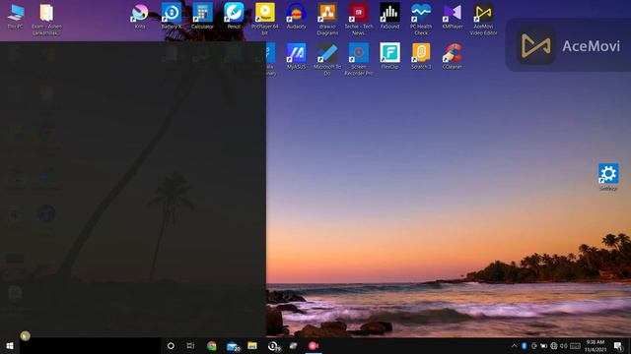This screenshot has height=354, width=631.
Task: Open Task View on the taskbar
Action: (190, 345)
